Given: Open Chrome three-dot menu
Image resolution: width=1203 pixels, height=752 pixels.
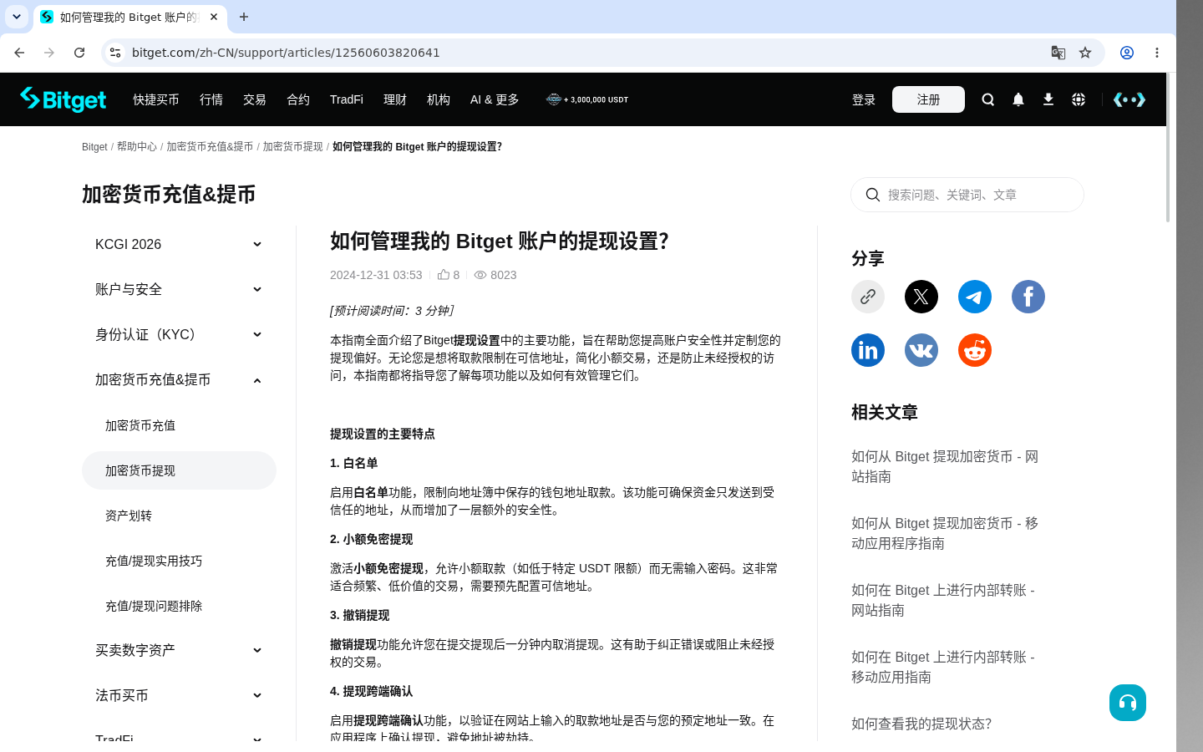Looking at the screenshot, I should 1157,53.
